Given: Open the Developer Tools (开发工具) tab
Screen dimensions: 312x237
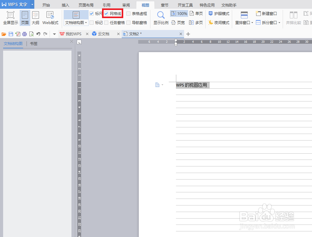Looking at the screenshot, I should click(x=185, y=5).
